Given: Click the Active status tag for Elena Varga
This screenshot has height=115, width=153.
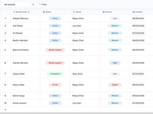Looking at the screenshot, I should point(55,96).
